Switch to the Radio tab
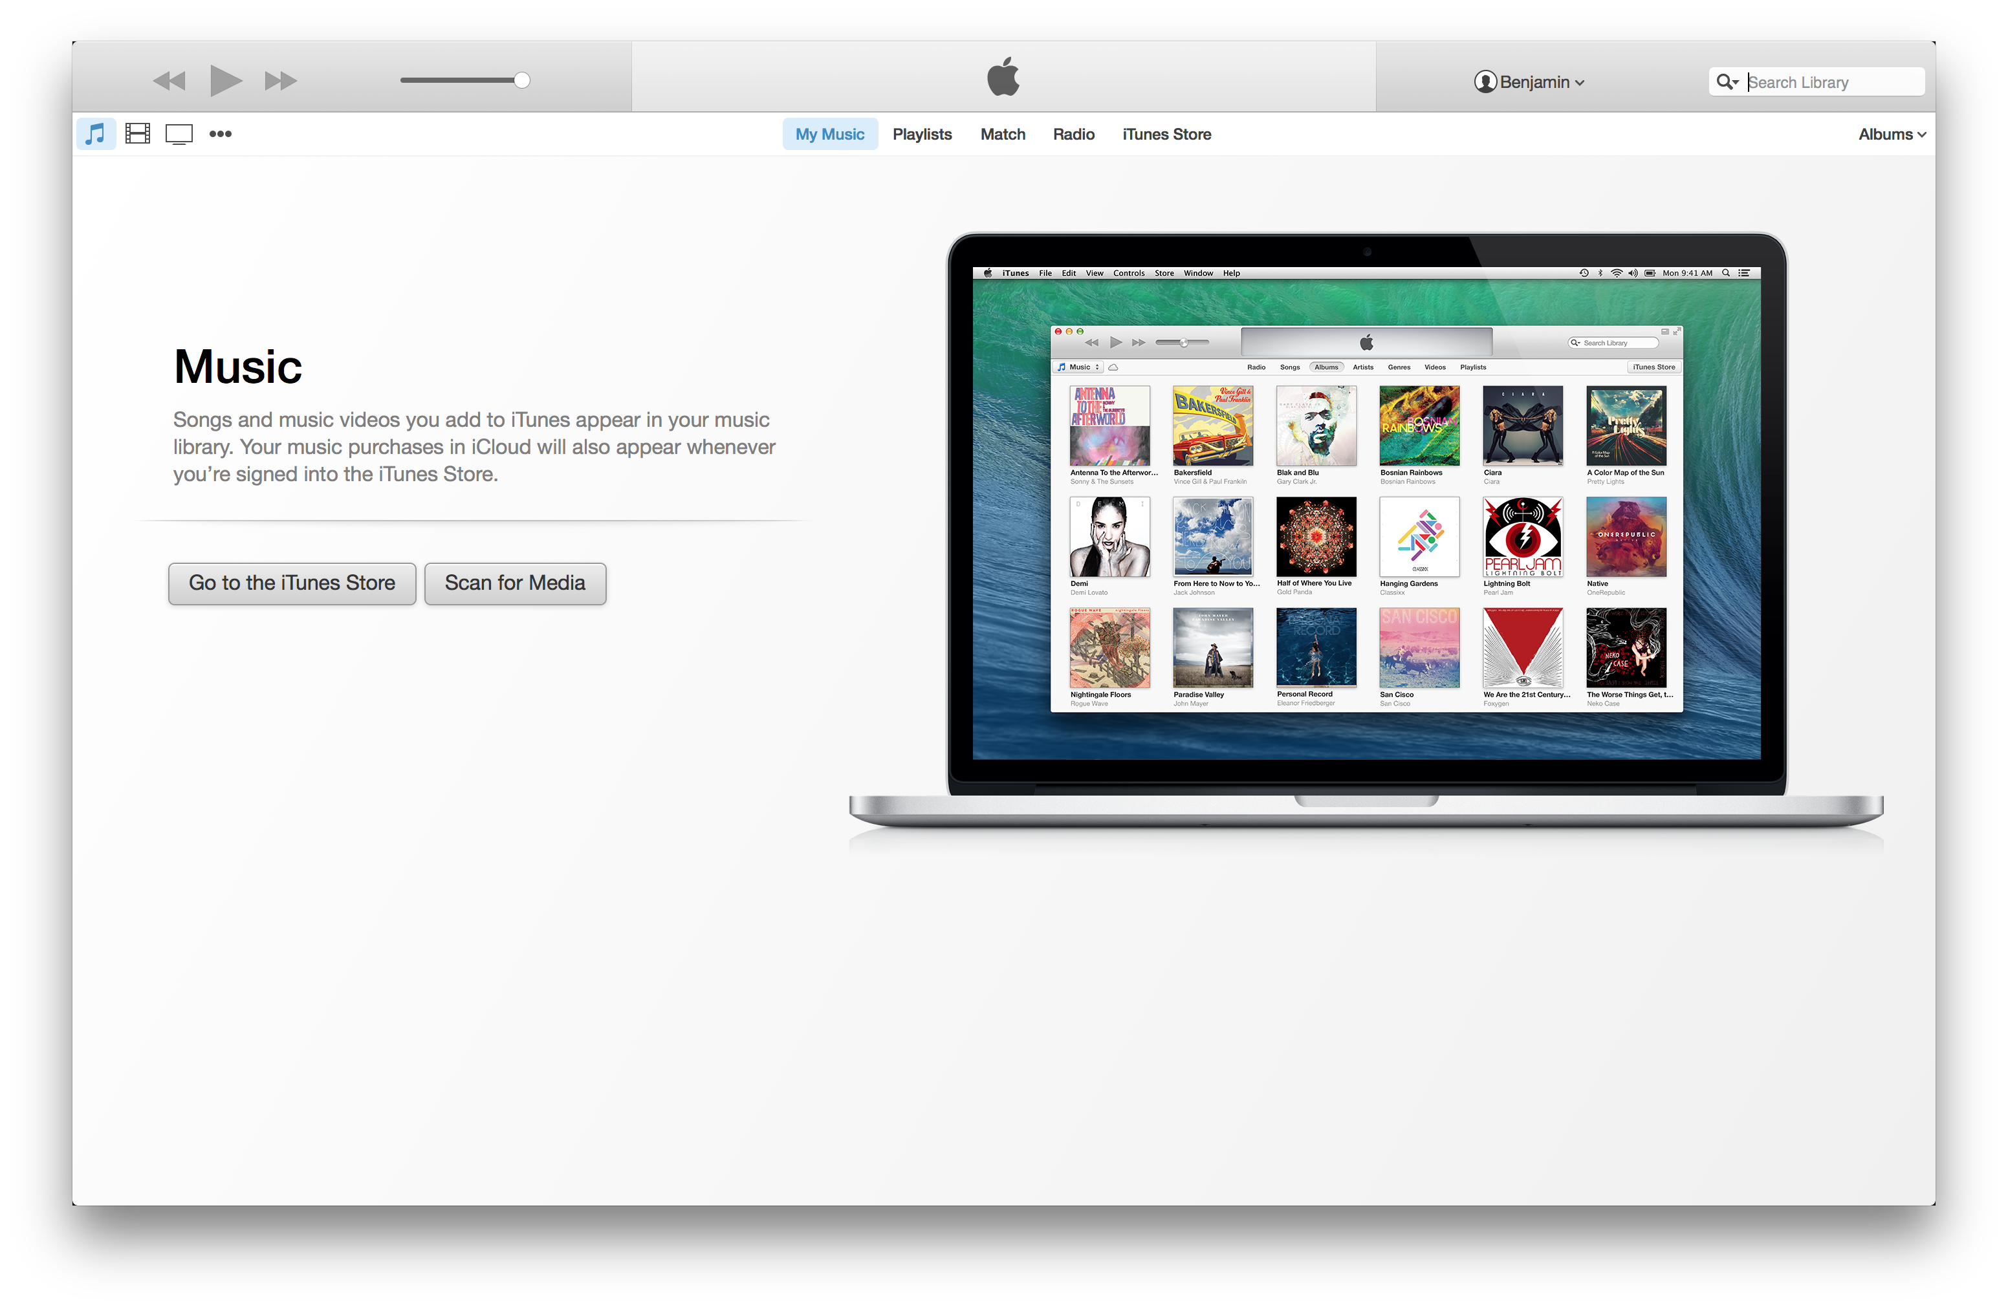This screenshot has width=2008, height=1309. tap(1073, 134)
